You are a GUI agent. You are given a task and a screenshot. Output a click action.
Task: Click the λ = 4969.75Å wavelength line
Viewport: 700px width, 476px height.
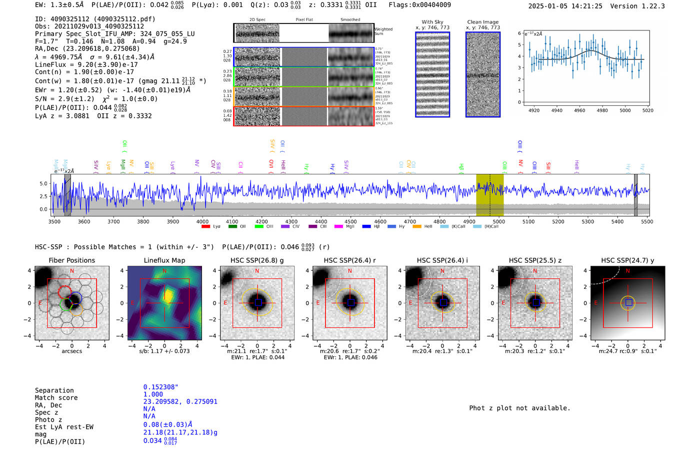[x=95, y=57]
